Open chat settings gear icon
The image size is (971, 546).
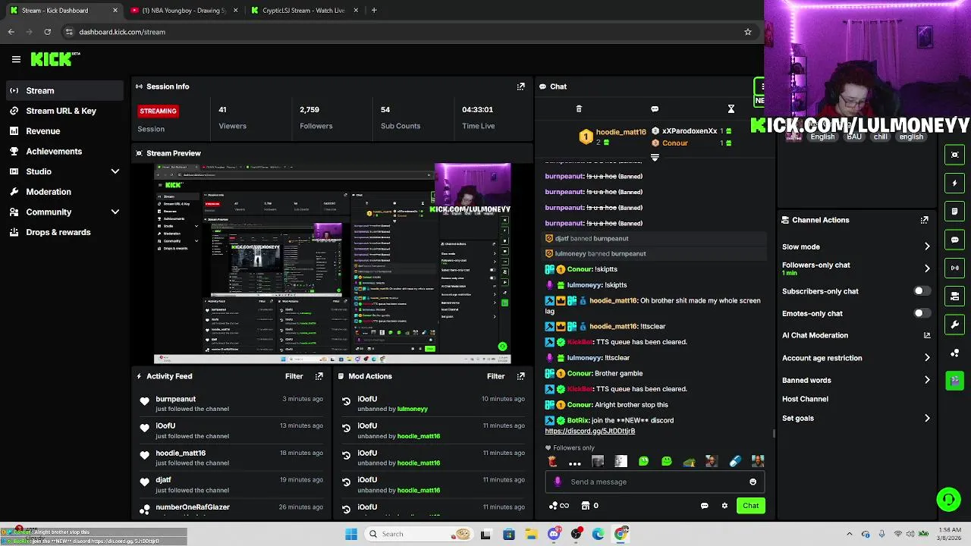click(724, 506)
